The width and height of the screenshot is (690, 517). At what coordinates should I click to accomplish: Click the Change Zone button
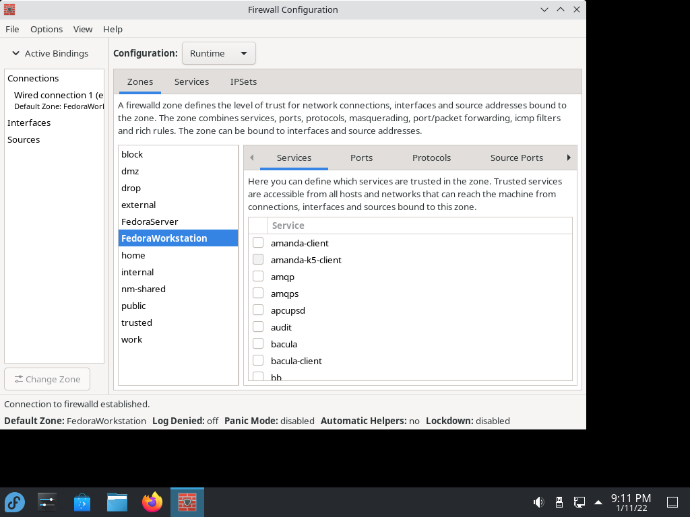(47, 379)
